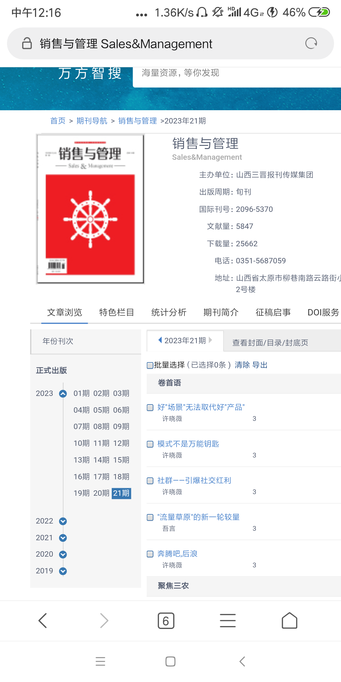The image size is (341, 682).
Task: Tap the lock icon in the address bar
Action: (27, 43)
